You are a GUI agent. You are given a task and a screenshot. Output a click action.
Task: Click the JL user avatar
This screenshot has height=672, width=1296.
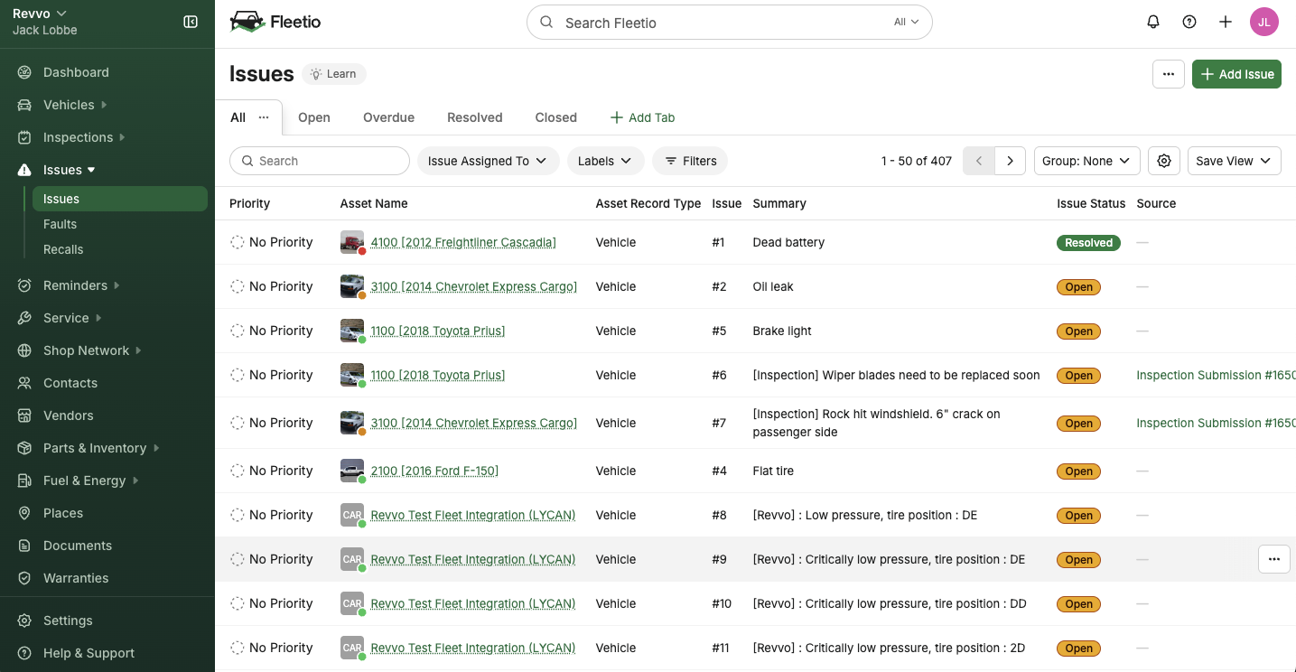tap(1263, 23)
